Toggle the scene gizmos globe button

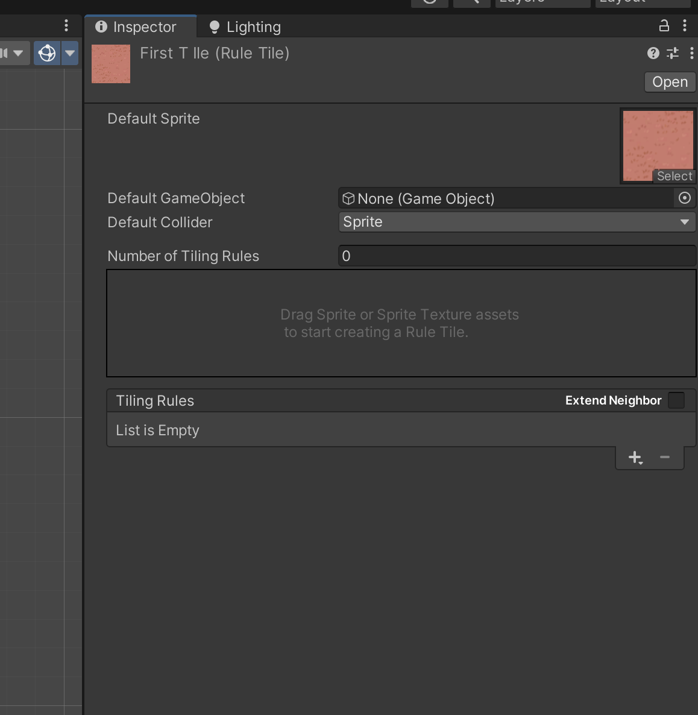(x=47, y=53)
